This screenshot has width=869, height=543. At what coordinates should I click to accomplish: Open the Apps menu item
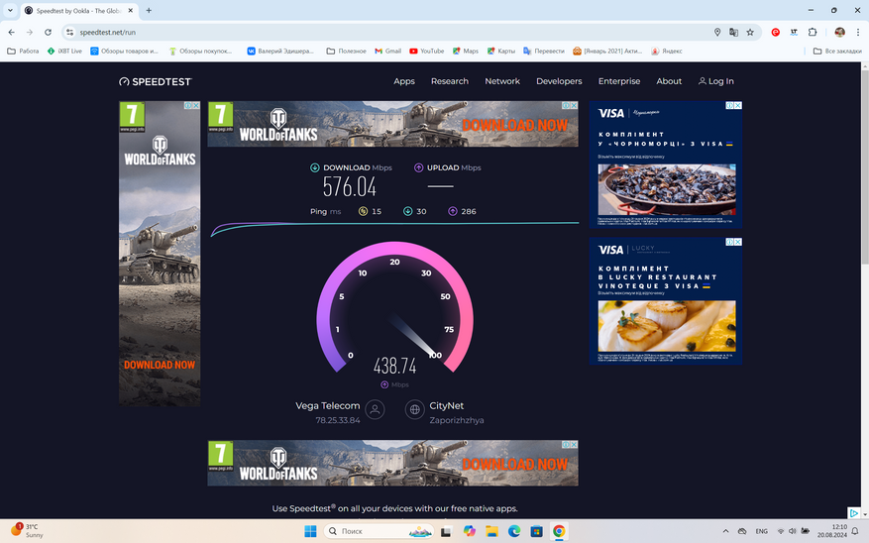click(x=404, y=81)
